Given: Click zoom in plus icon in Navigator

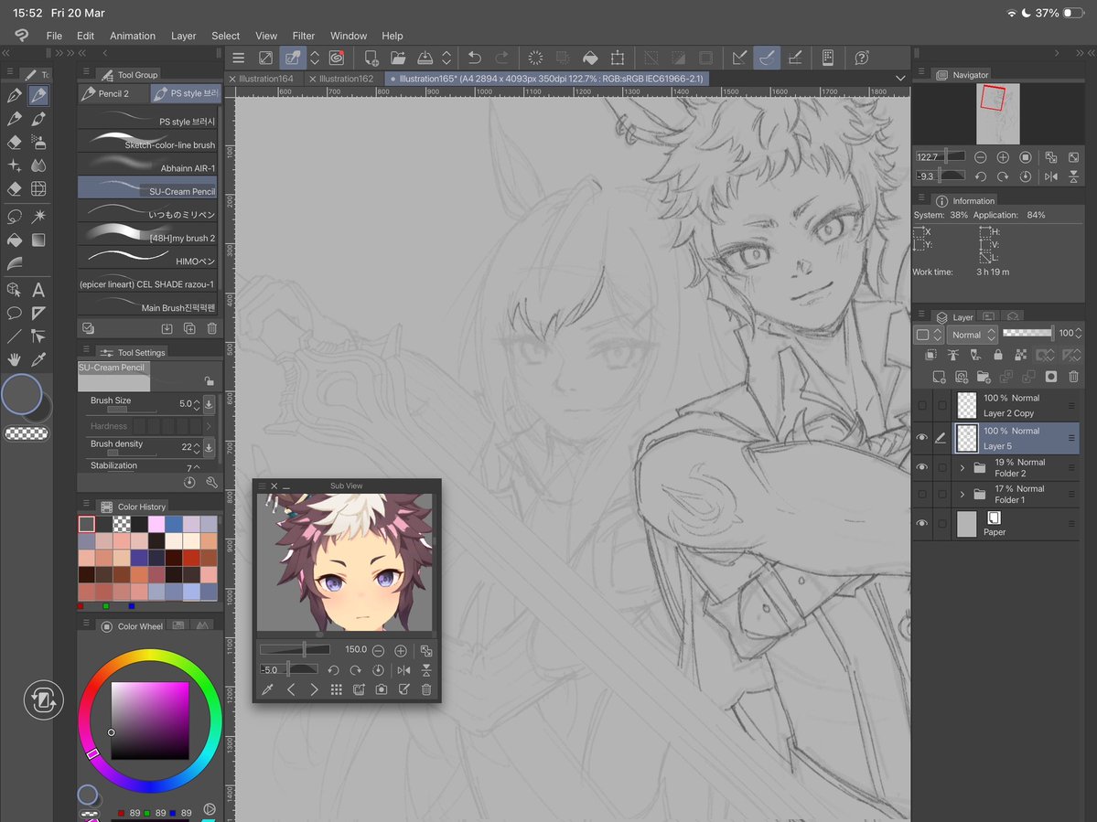Looking at the screenshot, I should 1003,157.
